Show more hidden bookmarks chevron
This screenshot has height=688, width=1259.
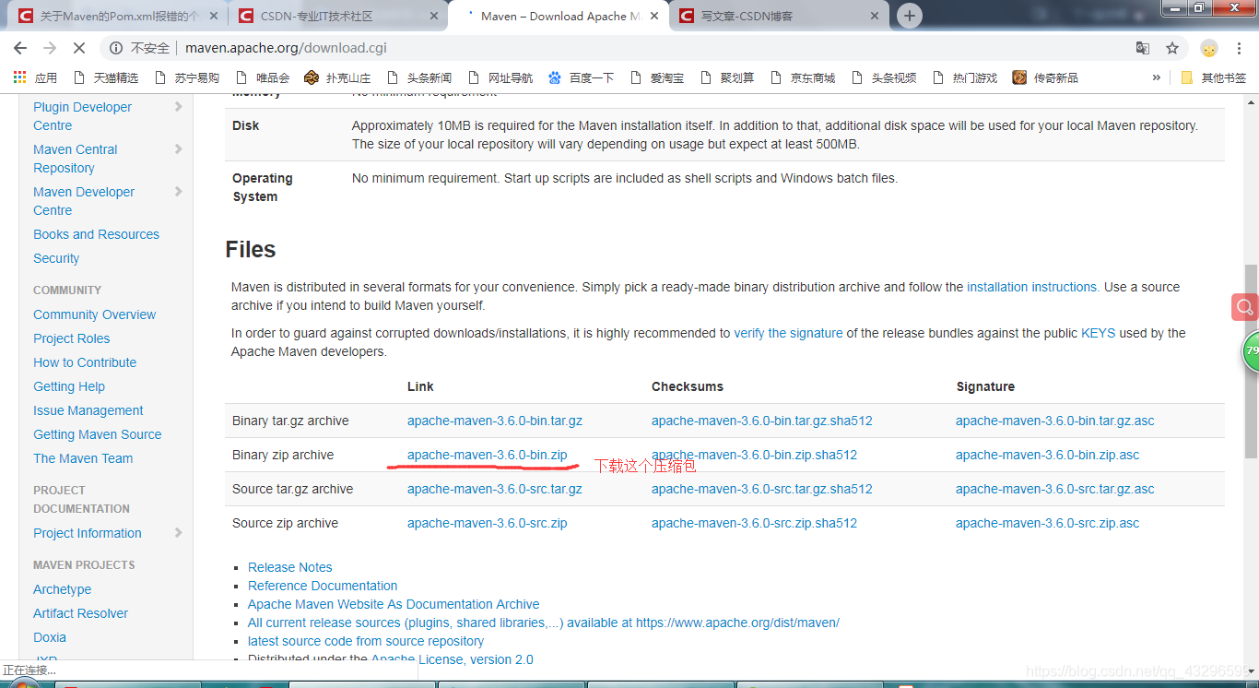tap(1156, 77)
